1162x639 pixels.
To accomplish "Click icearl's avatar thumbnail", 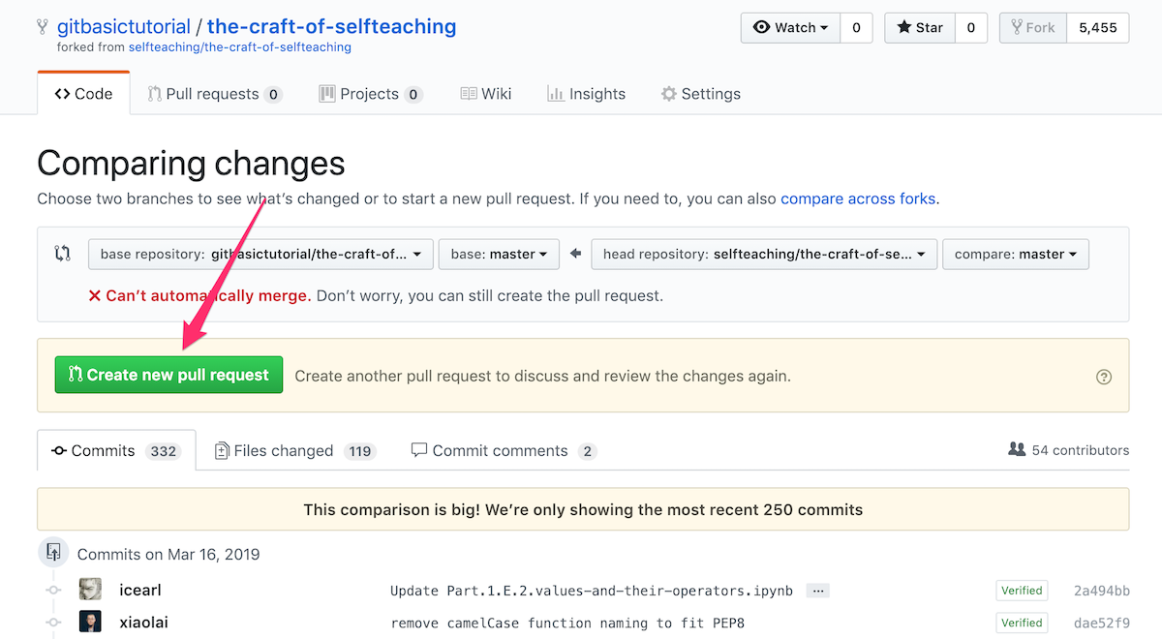I will click(x=90, y=591).
